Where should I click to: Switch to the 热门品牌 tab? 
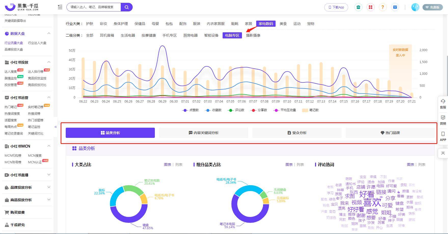coord(390,133)
